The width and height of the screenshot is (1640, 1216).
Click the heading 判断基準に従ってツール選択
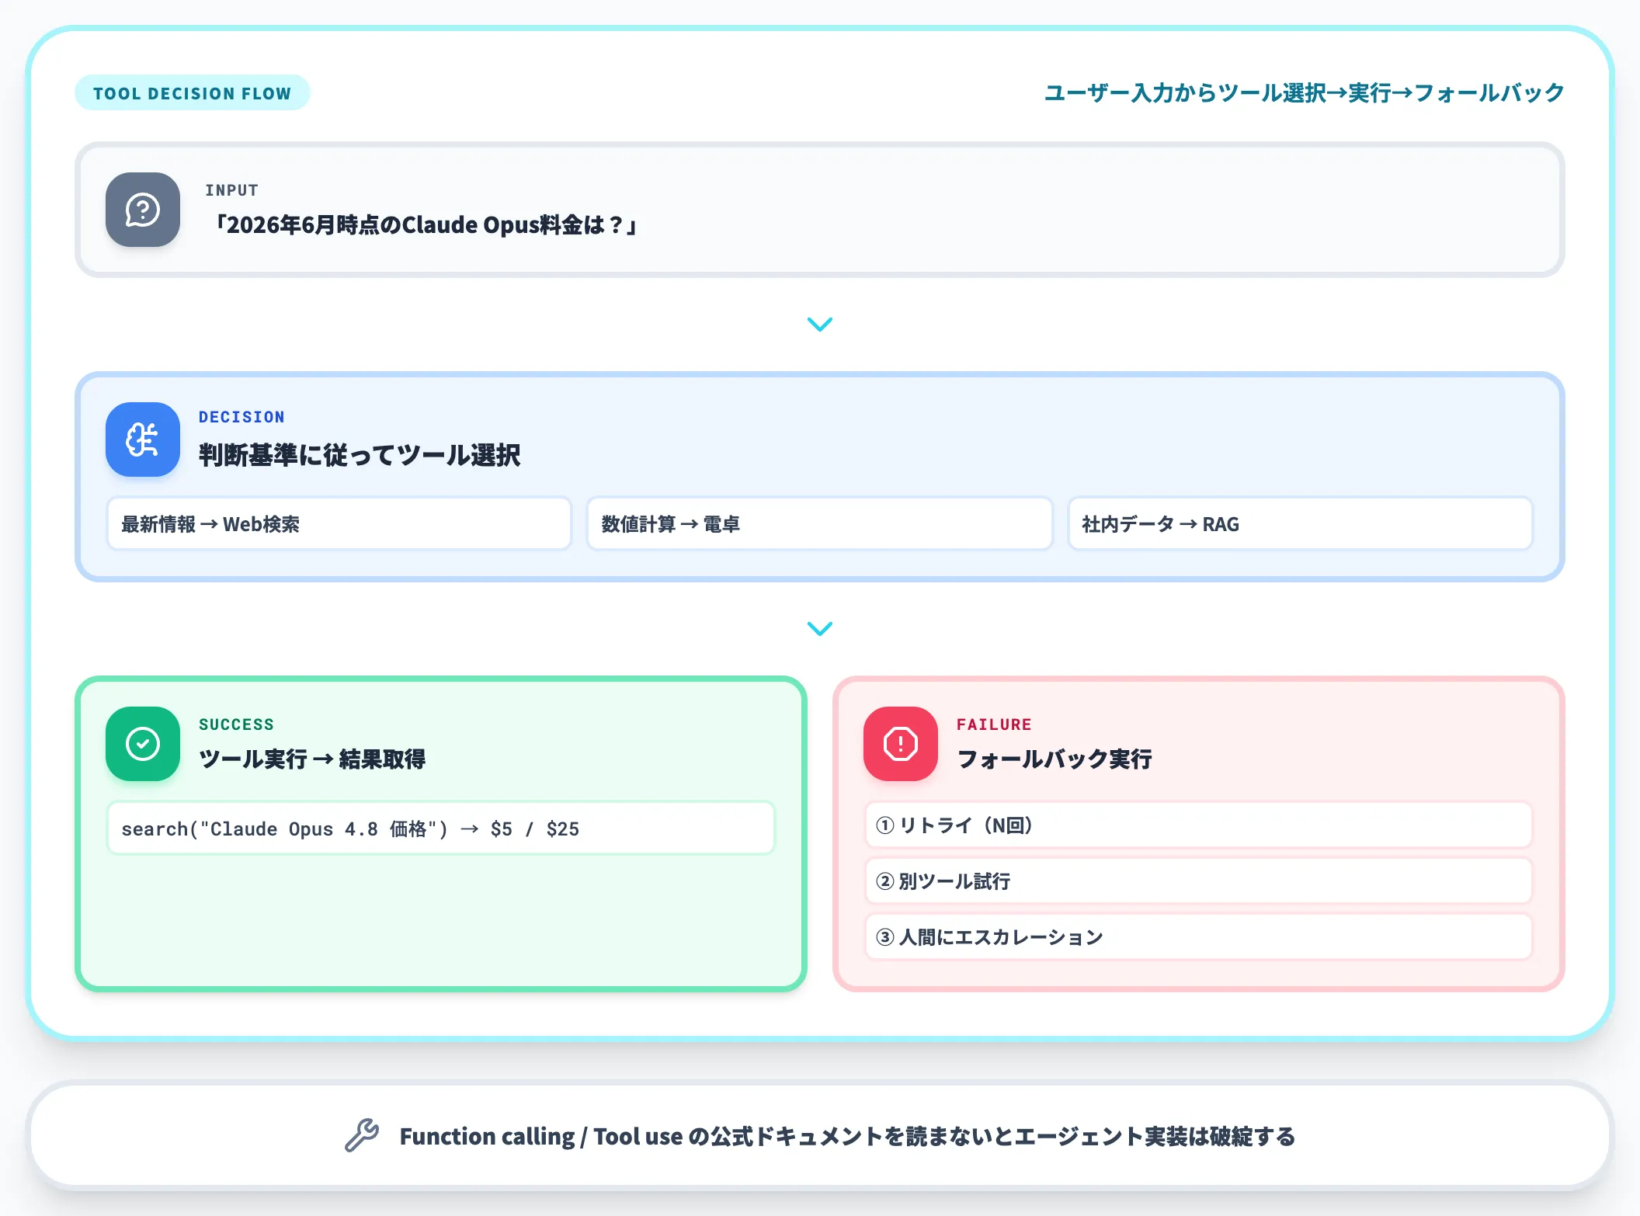(x=360, y=455)
